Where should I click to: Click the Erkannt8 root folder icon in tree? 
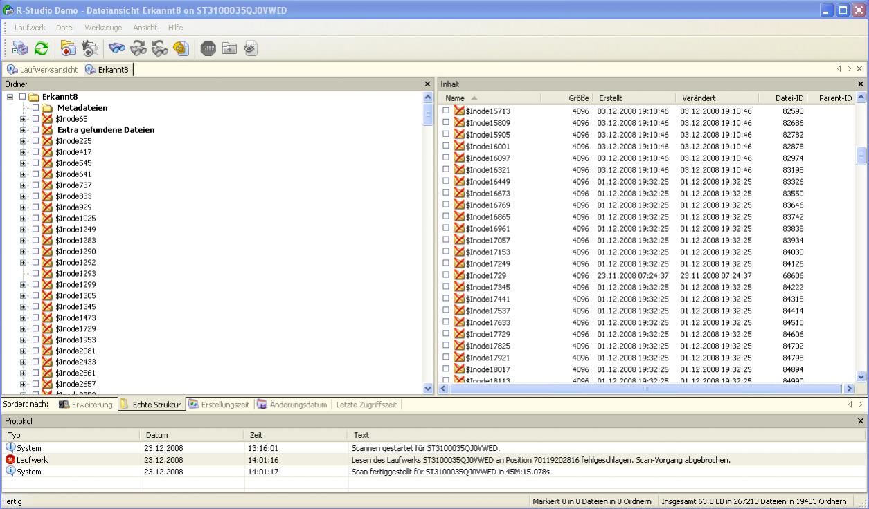point(34,97)
